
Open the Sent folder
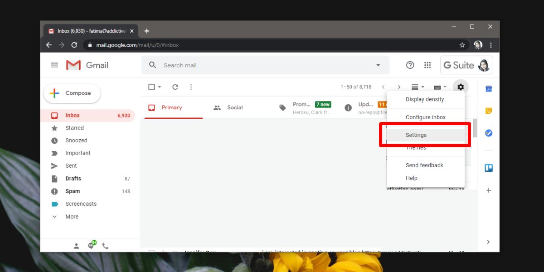pyautogui.click(x=87, y=166)
